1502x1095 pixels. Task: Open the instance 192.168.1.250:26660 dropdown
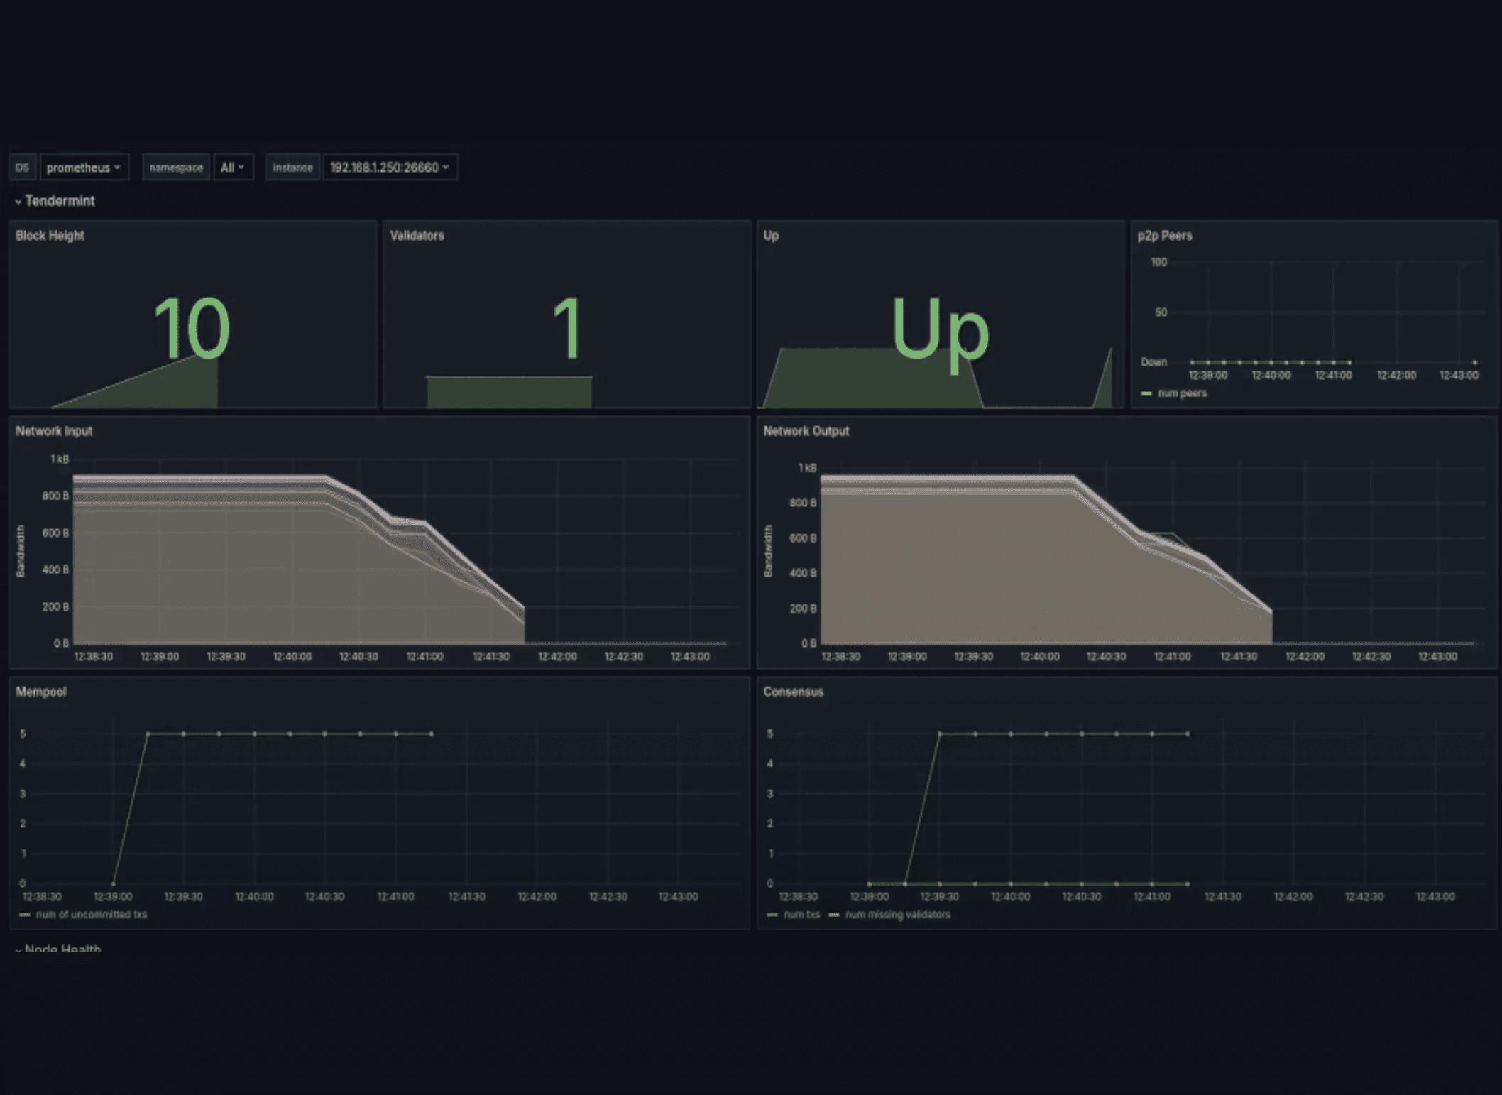[x=390, y=168]
